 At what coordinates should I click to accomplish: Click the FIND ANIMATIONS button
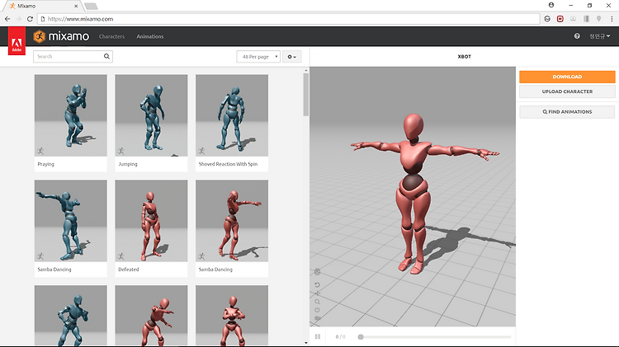(x=567, y=111)
